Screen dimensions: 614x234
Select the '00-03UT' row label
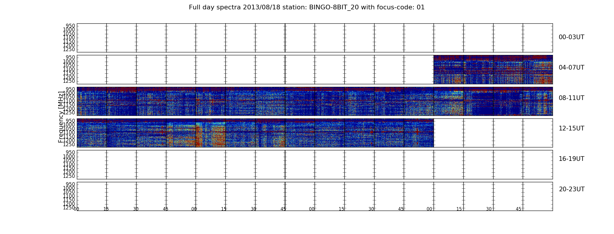571,37
